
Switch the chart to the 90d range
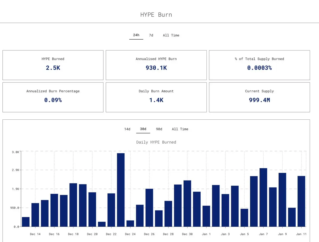(159, 129)
